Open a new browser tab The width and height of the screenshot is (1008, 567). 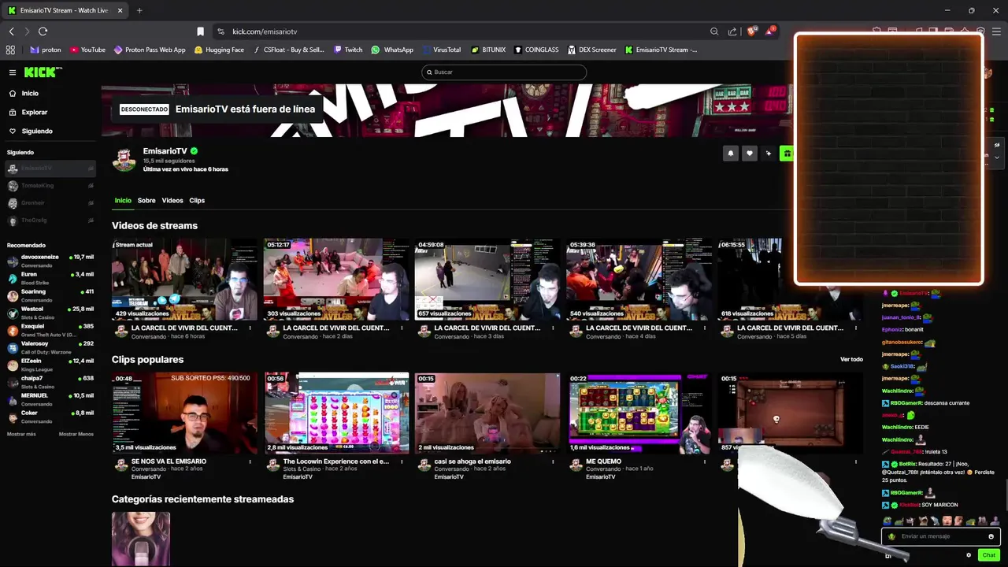(x=139, y=10)
